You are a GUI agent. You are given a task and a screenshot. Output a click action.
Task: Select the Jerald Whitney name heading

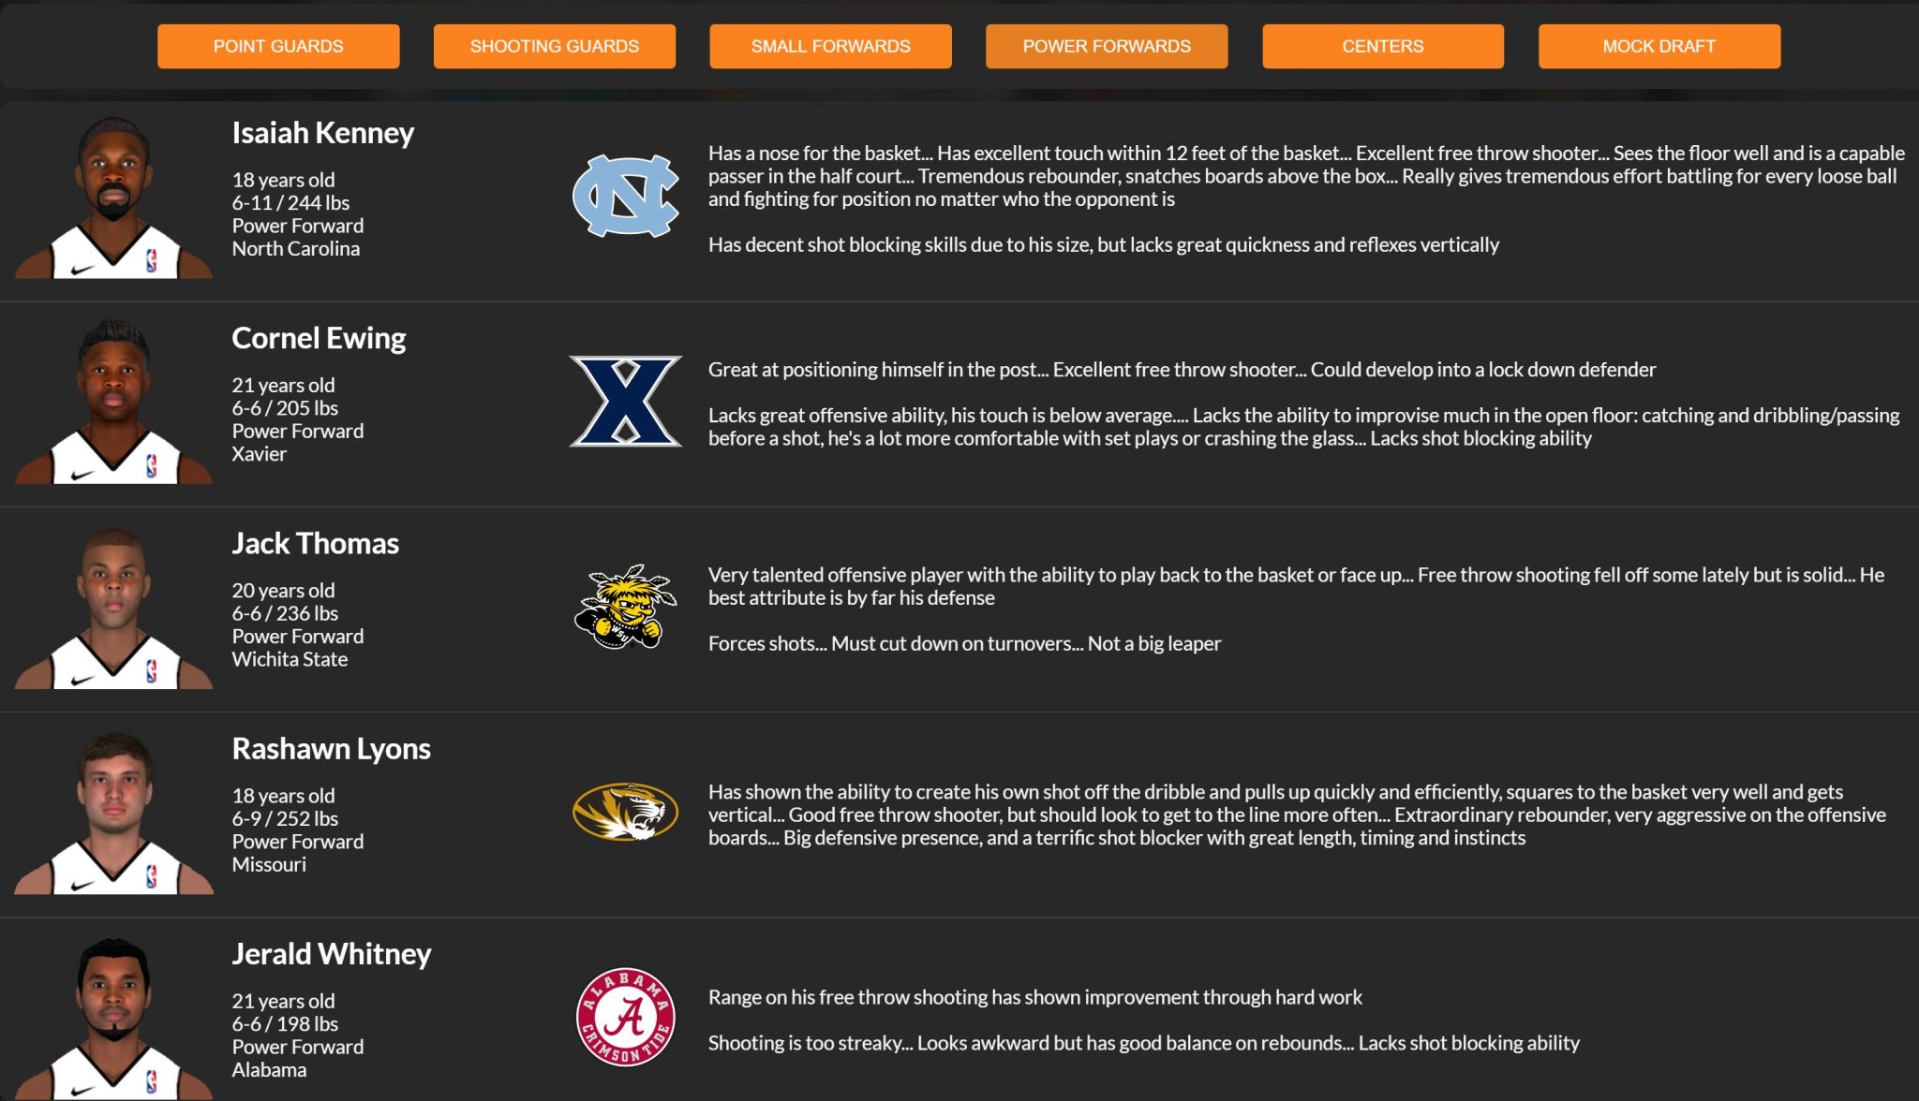[x=331, y=954]
